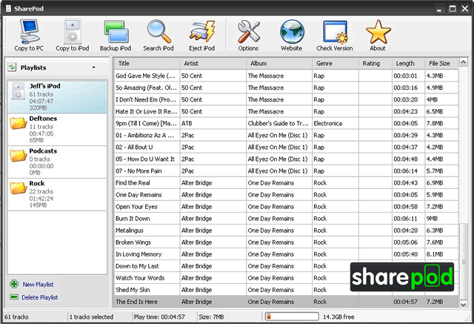The width and height of the screenshot is (474, 324).
Task: Select track 'I Don't Need Em'
Action: pos(145,99)
